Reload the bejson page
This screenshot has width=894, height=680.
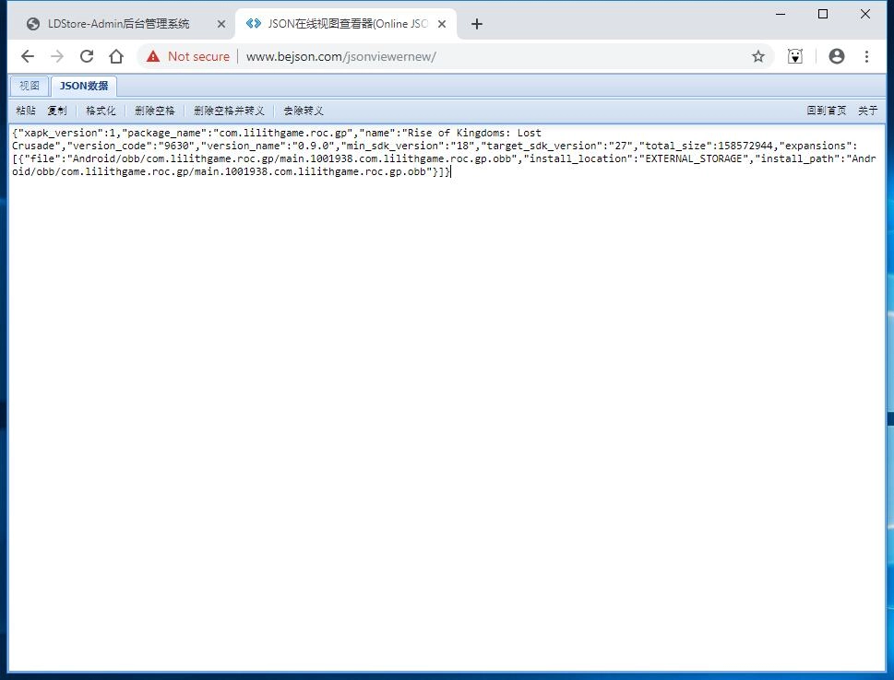pyautogui.click(x=87, y=56)
